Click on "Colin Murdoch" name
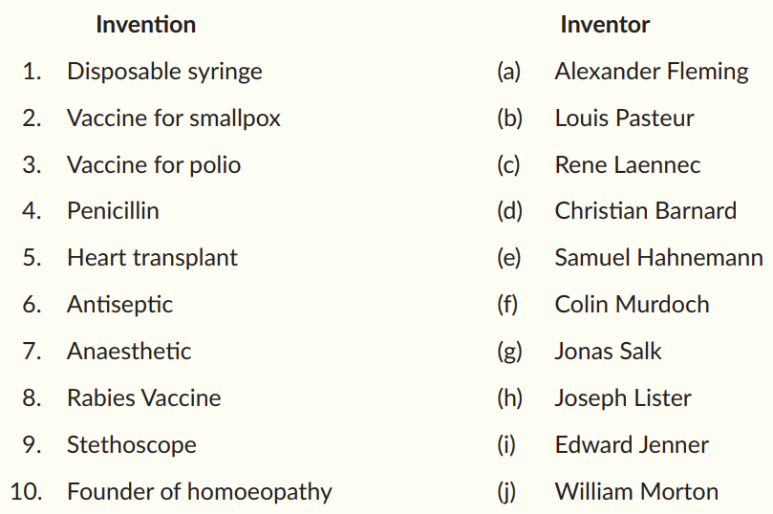 [632, 305]
